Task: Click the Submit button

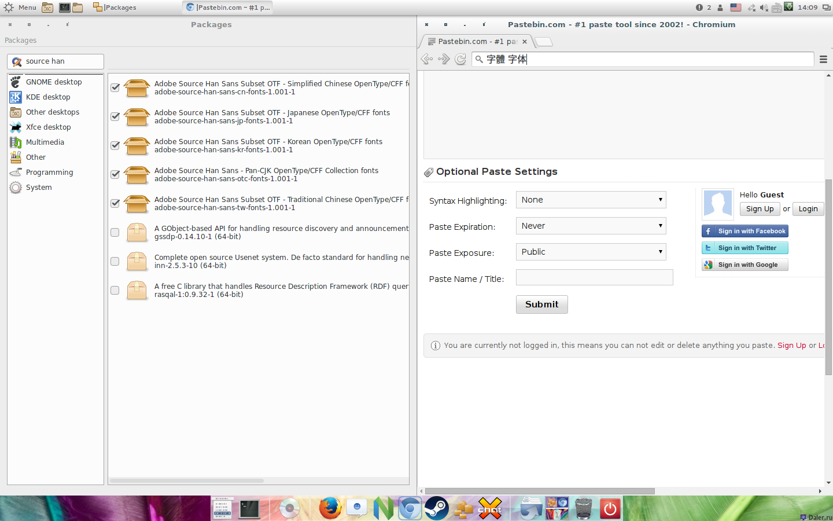Action: [x=542, y=304]
